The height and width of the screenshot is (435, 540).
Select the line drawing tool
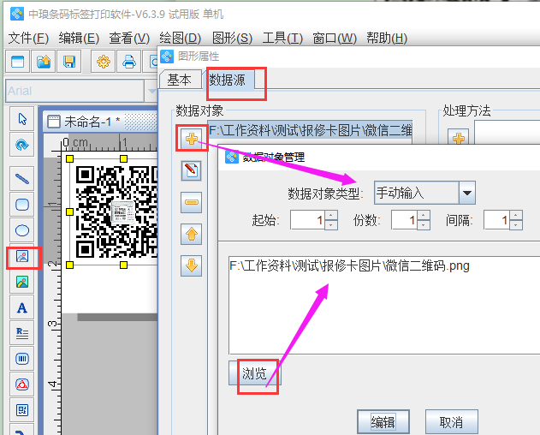coord(22,178)
